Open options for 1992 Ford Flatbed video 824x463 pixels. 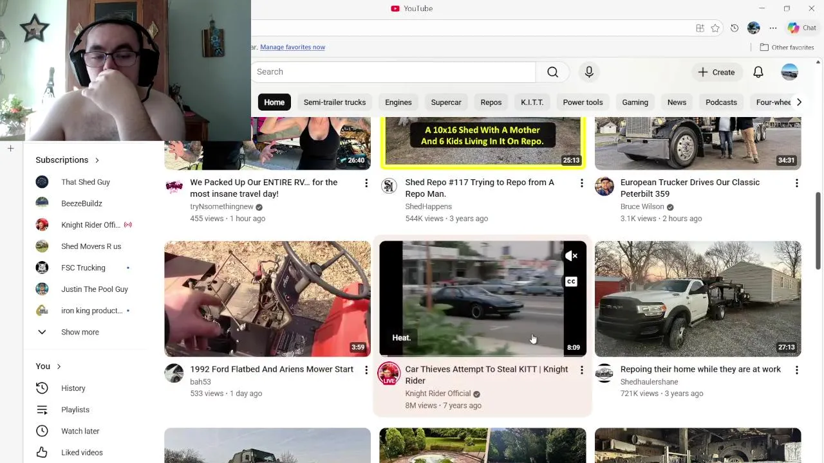[366, 370]
